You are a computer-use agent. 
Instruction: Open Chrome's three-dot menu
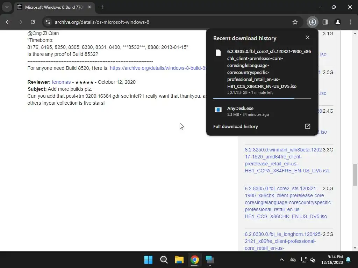350,22
